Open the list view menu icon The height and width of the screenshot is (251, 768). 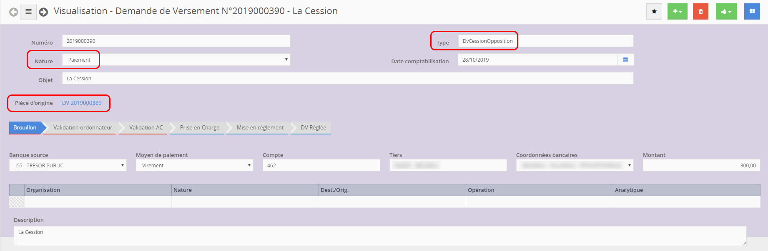(x=28, y=12)
